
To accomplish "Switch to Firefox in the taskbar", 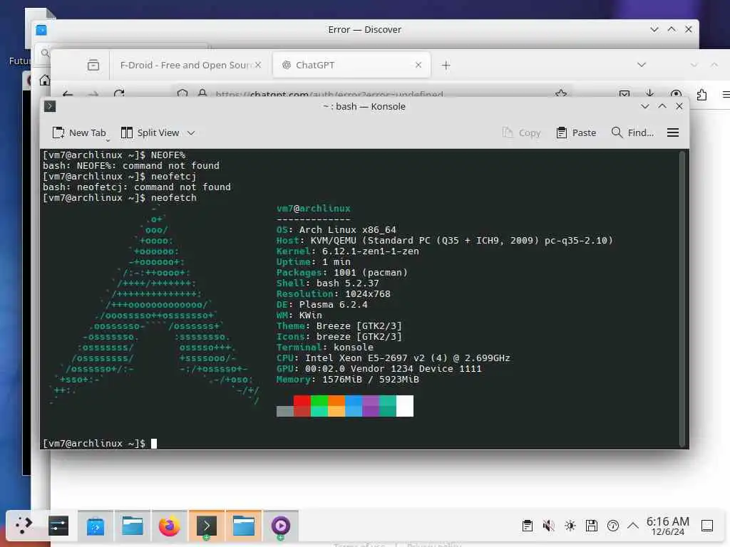I will [170, 526].
